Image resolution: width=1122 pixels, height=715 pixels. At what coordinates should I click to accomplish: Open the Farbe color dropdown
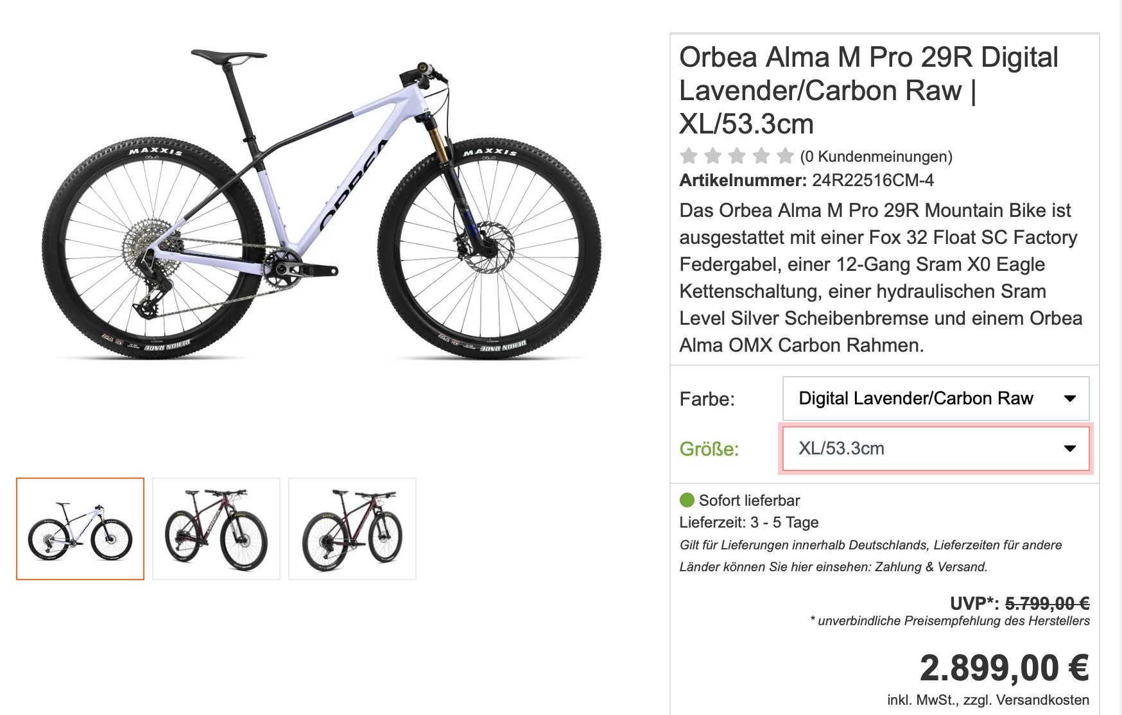935,399
